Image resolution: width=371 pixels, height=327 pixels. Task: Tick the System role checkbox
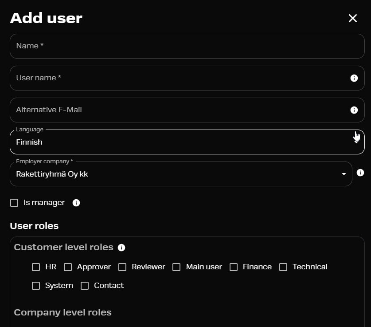36,286
